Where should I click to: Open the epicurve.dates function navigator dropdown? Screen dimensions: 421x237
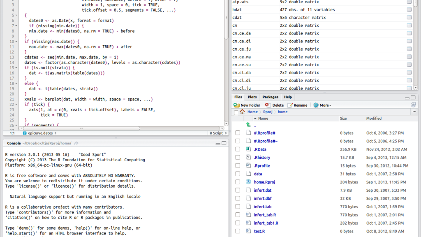pos(40,133)
